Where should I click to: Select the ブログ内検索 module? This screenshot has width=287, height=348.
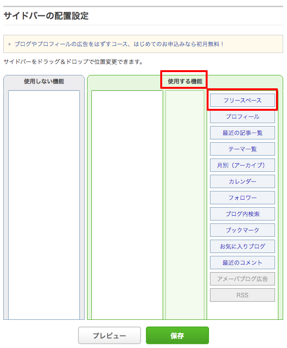243,214
